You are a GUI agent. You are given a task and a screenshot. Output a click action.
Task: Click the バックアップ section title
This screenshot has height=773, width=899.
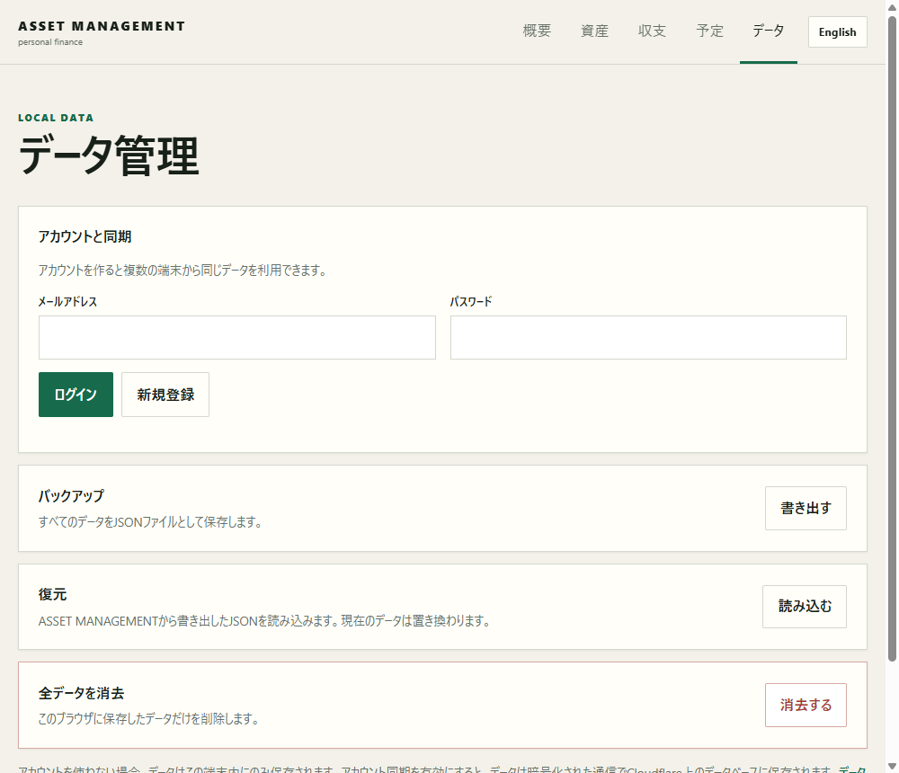click(71, 495)
